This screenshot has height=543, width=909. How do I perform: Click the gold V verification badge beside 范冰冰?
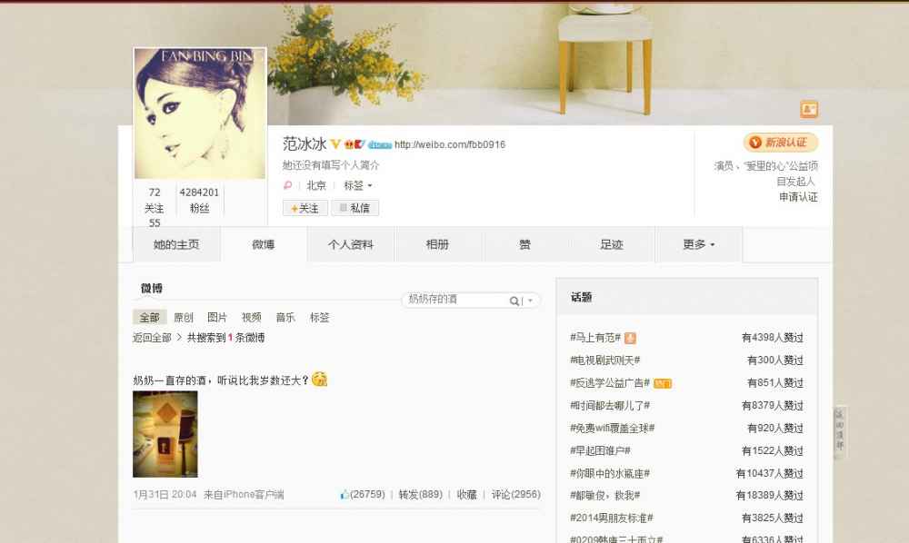[335, 143]
